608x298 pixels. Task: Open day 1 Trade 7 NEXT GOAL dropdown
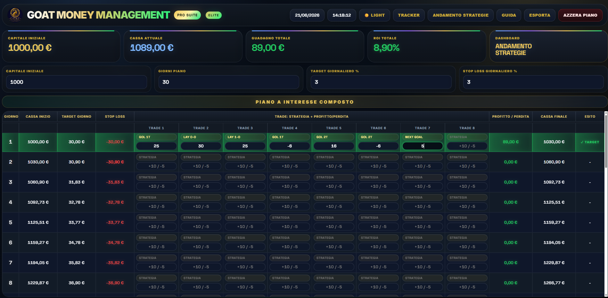click(423, 137)
